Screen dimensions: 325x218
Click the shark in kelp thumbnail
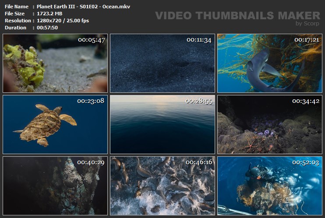[x=270, y=63]
